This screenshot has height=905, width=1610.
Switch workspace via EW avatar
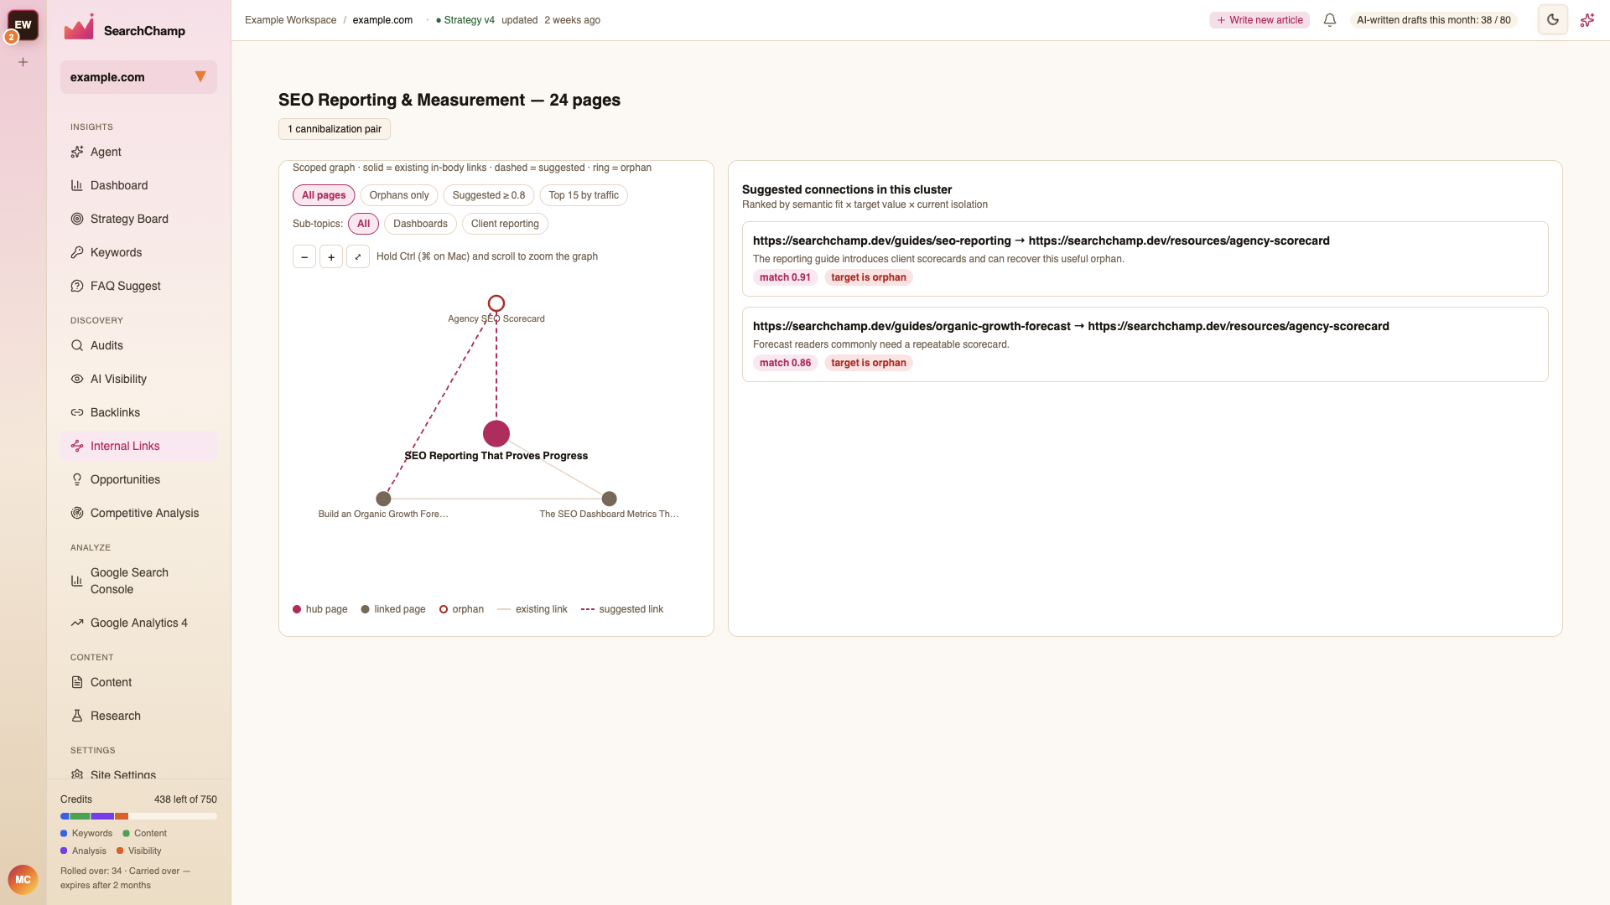(x=23, y=25)
